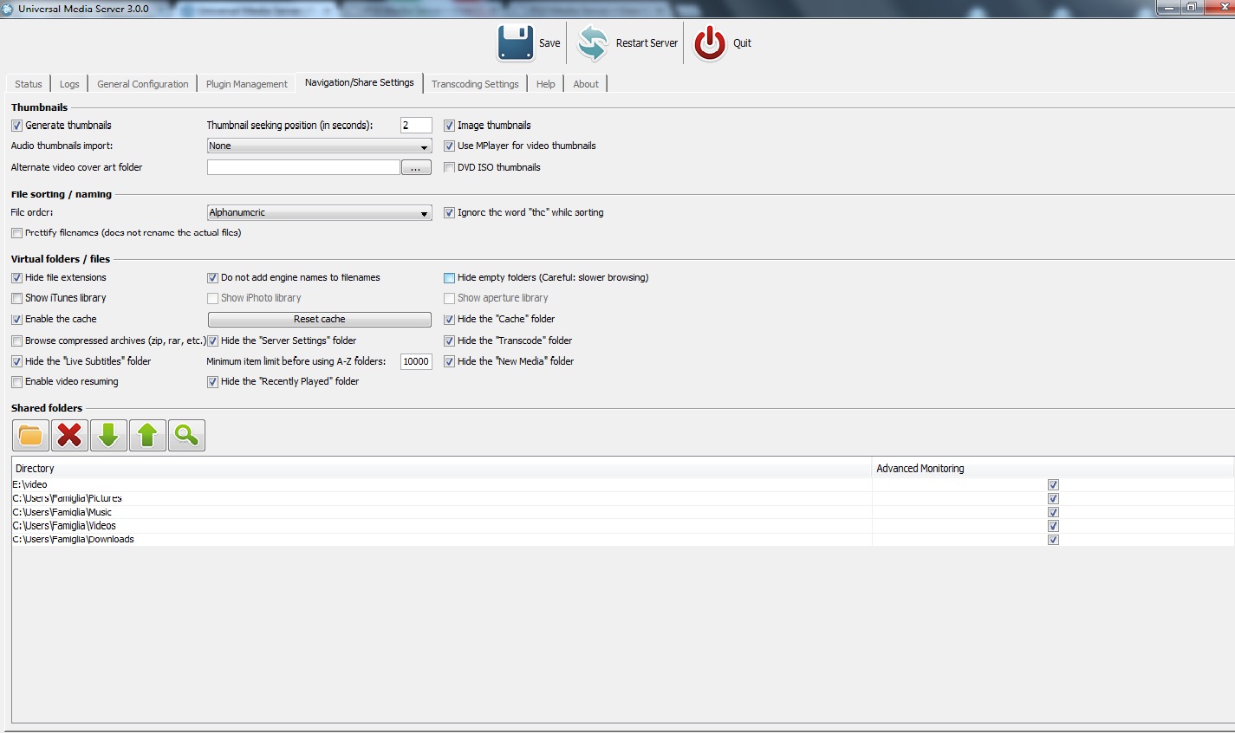Viewport: 1235px width, 733px height.
Task: Toggle Hide the "Transcode" folder checkbox
Action: pos(449,341)
